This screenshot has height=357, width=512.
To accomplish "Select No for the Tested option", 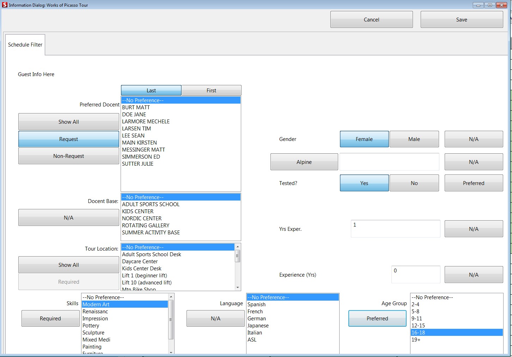I will click(x=414, y=183).
